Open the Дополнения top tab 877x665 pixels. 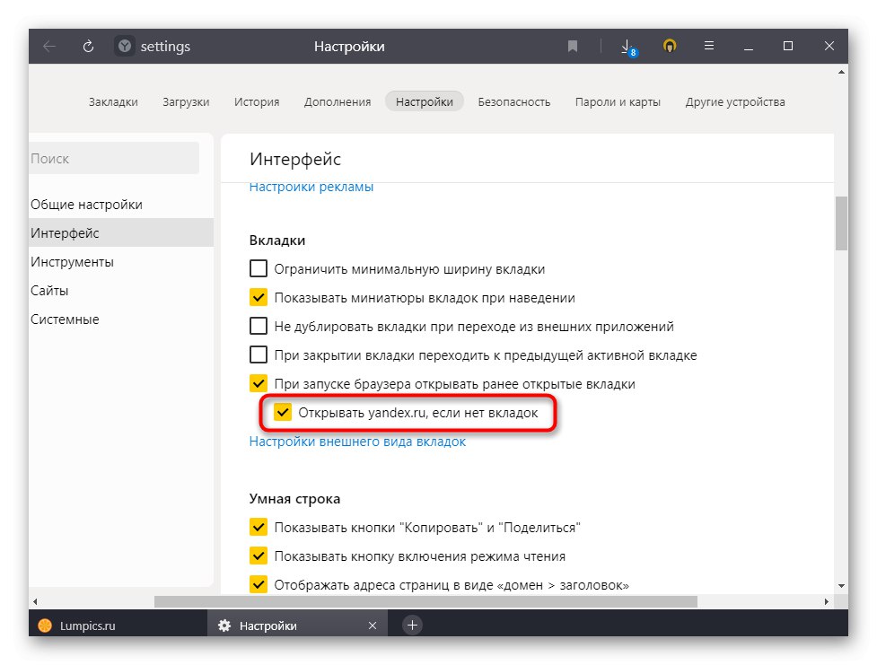coord(337,101)
